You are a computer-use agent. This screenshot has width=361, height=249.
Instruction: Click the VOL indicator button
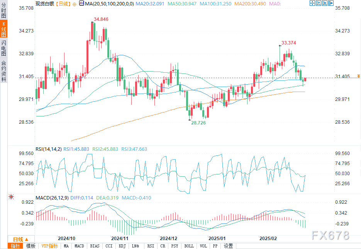(x=203, y=246)
